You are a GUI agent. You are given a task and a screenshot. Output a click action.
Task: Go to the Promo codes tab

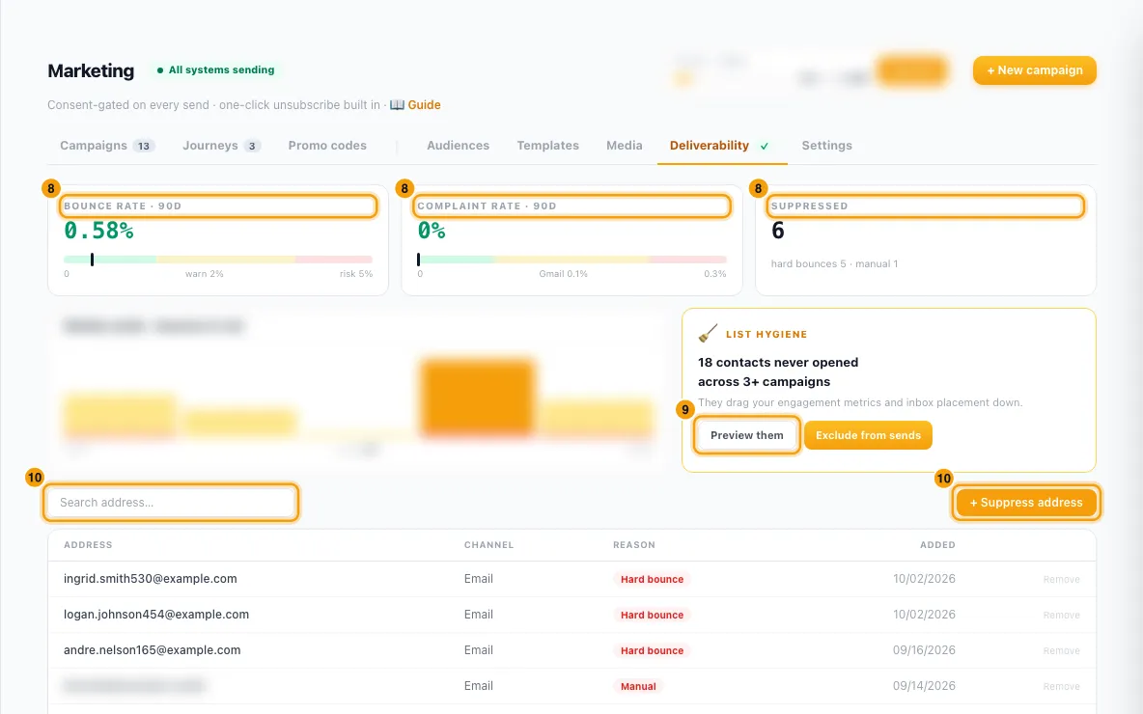(327, 146)
